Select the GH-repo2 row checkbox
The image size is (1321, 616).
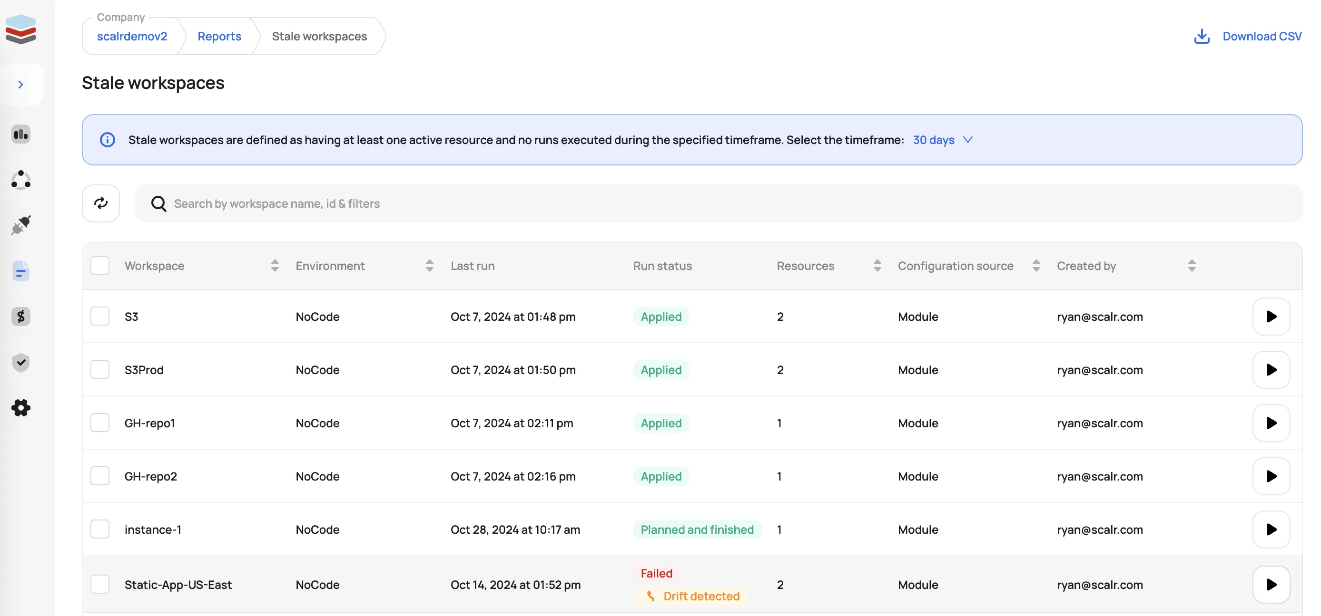click(x=100, y=476)
